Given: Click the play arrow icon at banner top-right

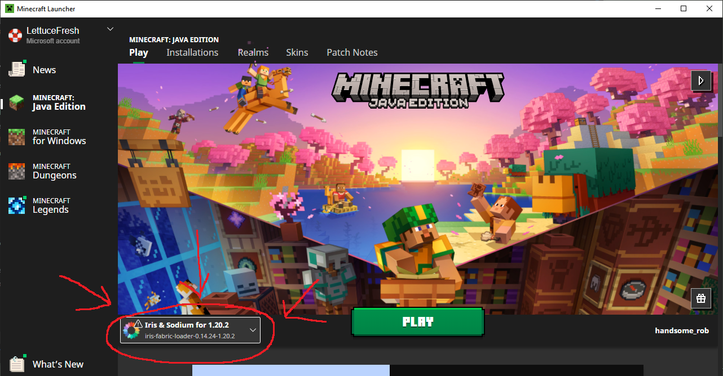Looking at the screenshot, I should click(x=701, y=80).
